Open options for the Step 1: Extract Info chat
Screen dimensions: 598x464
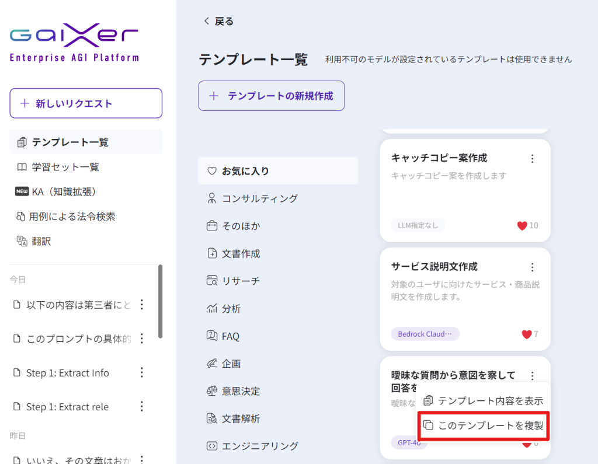click(141, 373)
